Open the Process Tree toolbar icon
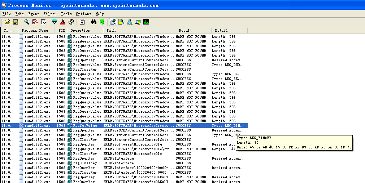The height and width of the screenshot is (183, 365). (82, 22)
